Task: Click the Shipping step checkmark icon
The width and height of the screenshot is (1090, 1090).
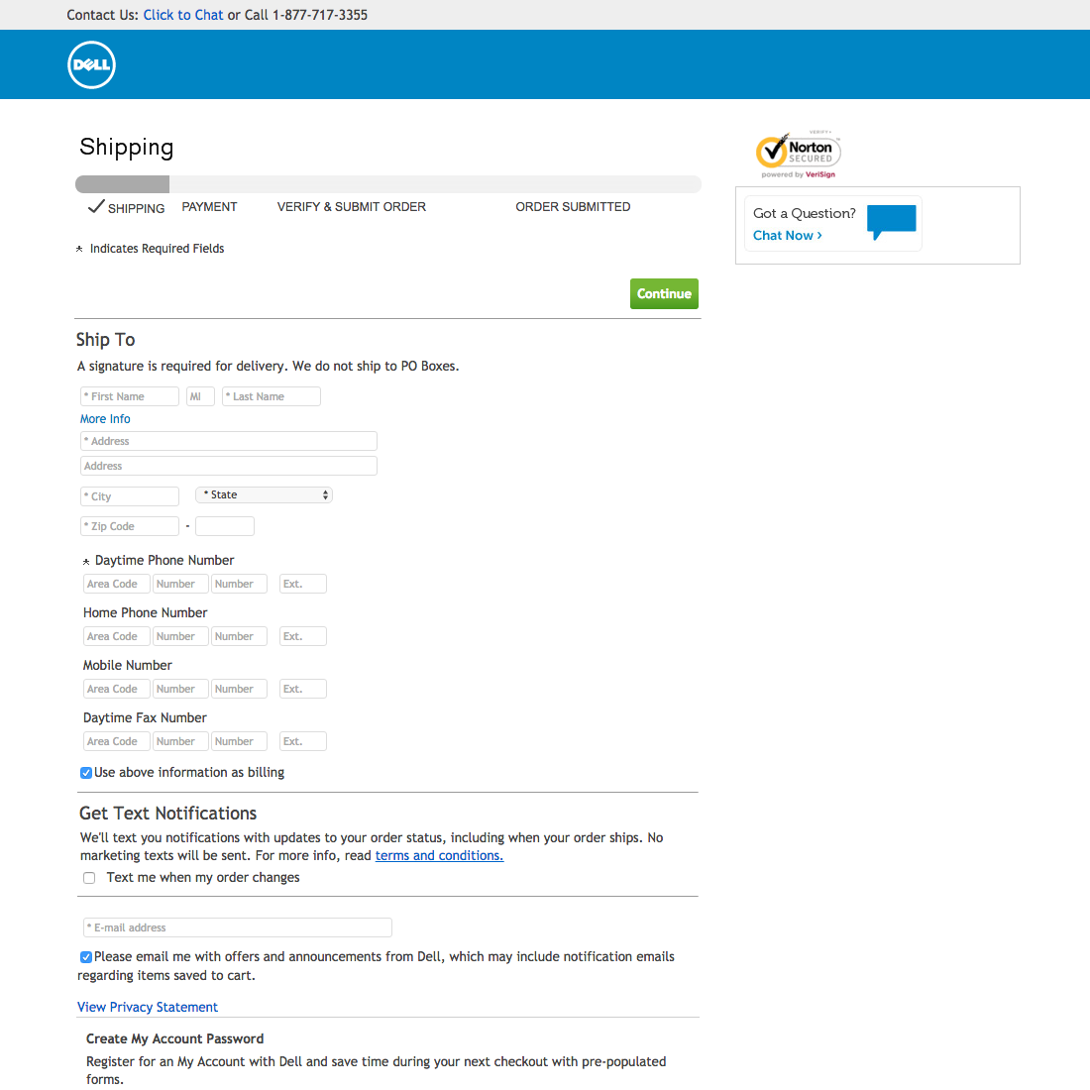Action: click(x=96, y=207)
